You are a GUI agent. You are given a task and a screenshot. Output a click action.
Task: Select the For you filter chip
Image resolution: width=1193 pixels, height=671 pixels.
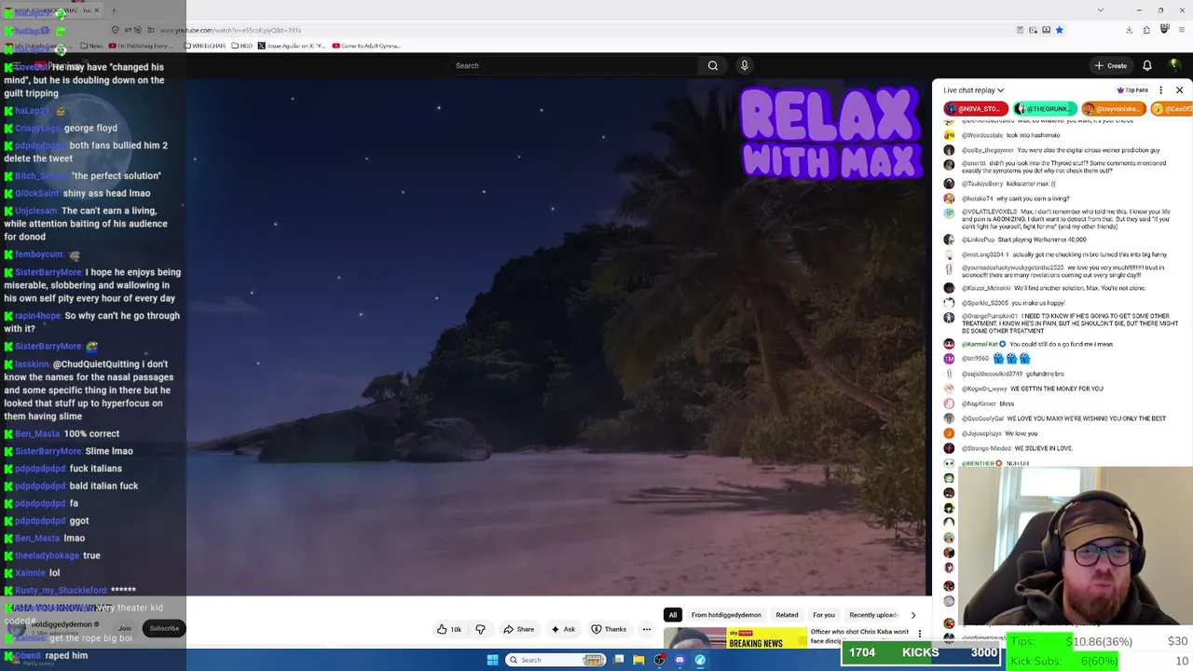click(x=823, y=615)
